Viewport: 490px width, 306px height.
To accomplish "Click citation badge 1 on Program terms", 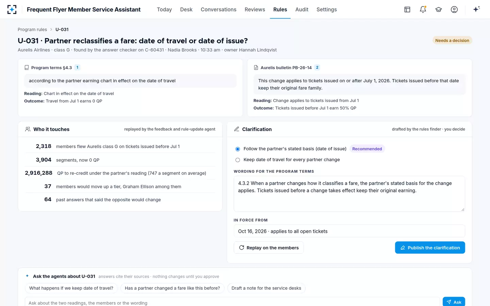I will click(x=77, y=67).
